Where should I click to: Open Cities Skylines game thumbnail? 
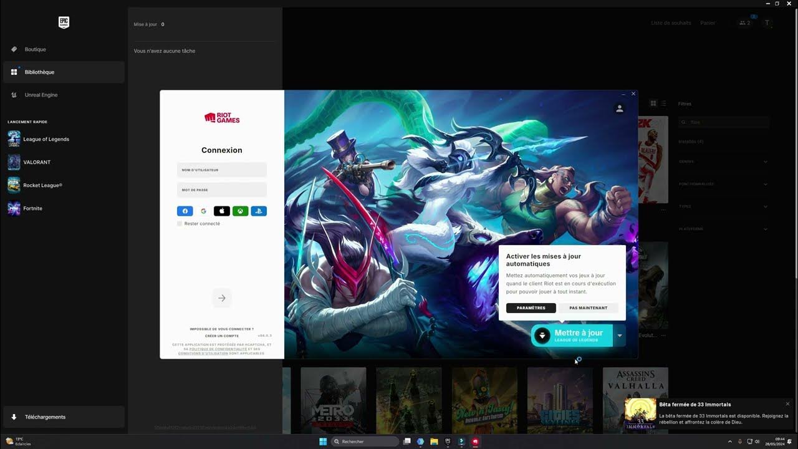point(560,400)
